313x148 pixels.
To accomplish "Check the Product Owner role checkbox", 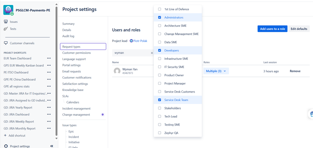I will tap(159, 75).
